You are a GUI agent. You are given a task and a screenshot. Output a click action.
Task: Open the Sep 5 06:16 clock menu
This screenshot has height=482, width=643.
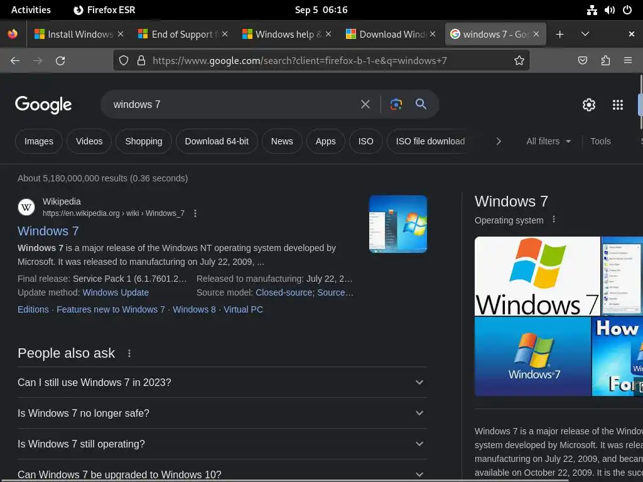pos(321,10)
